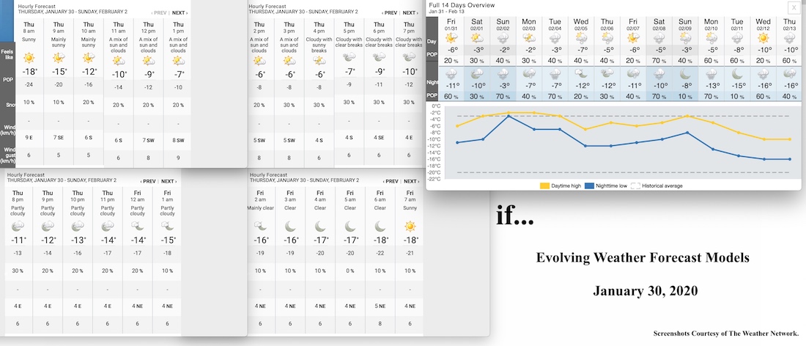This screenshot has width=806, height=346.
Task: Close the Full 14 Days Overview panel
Action: [x=793, y=7]
